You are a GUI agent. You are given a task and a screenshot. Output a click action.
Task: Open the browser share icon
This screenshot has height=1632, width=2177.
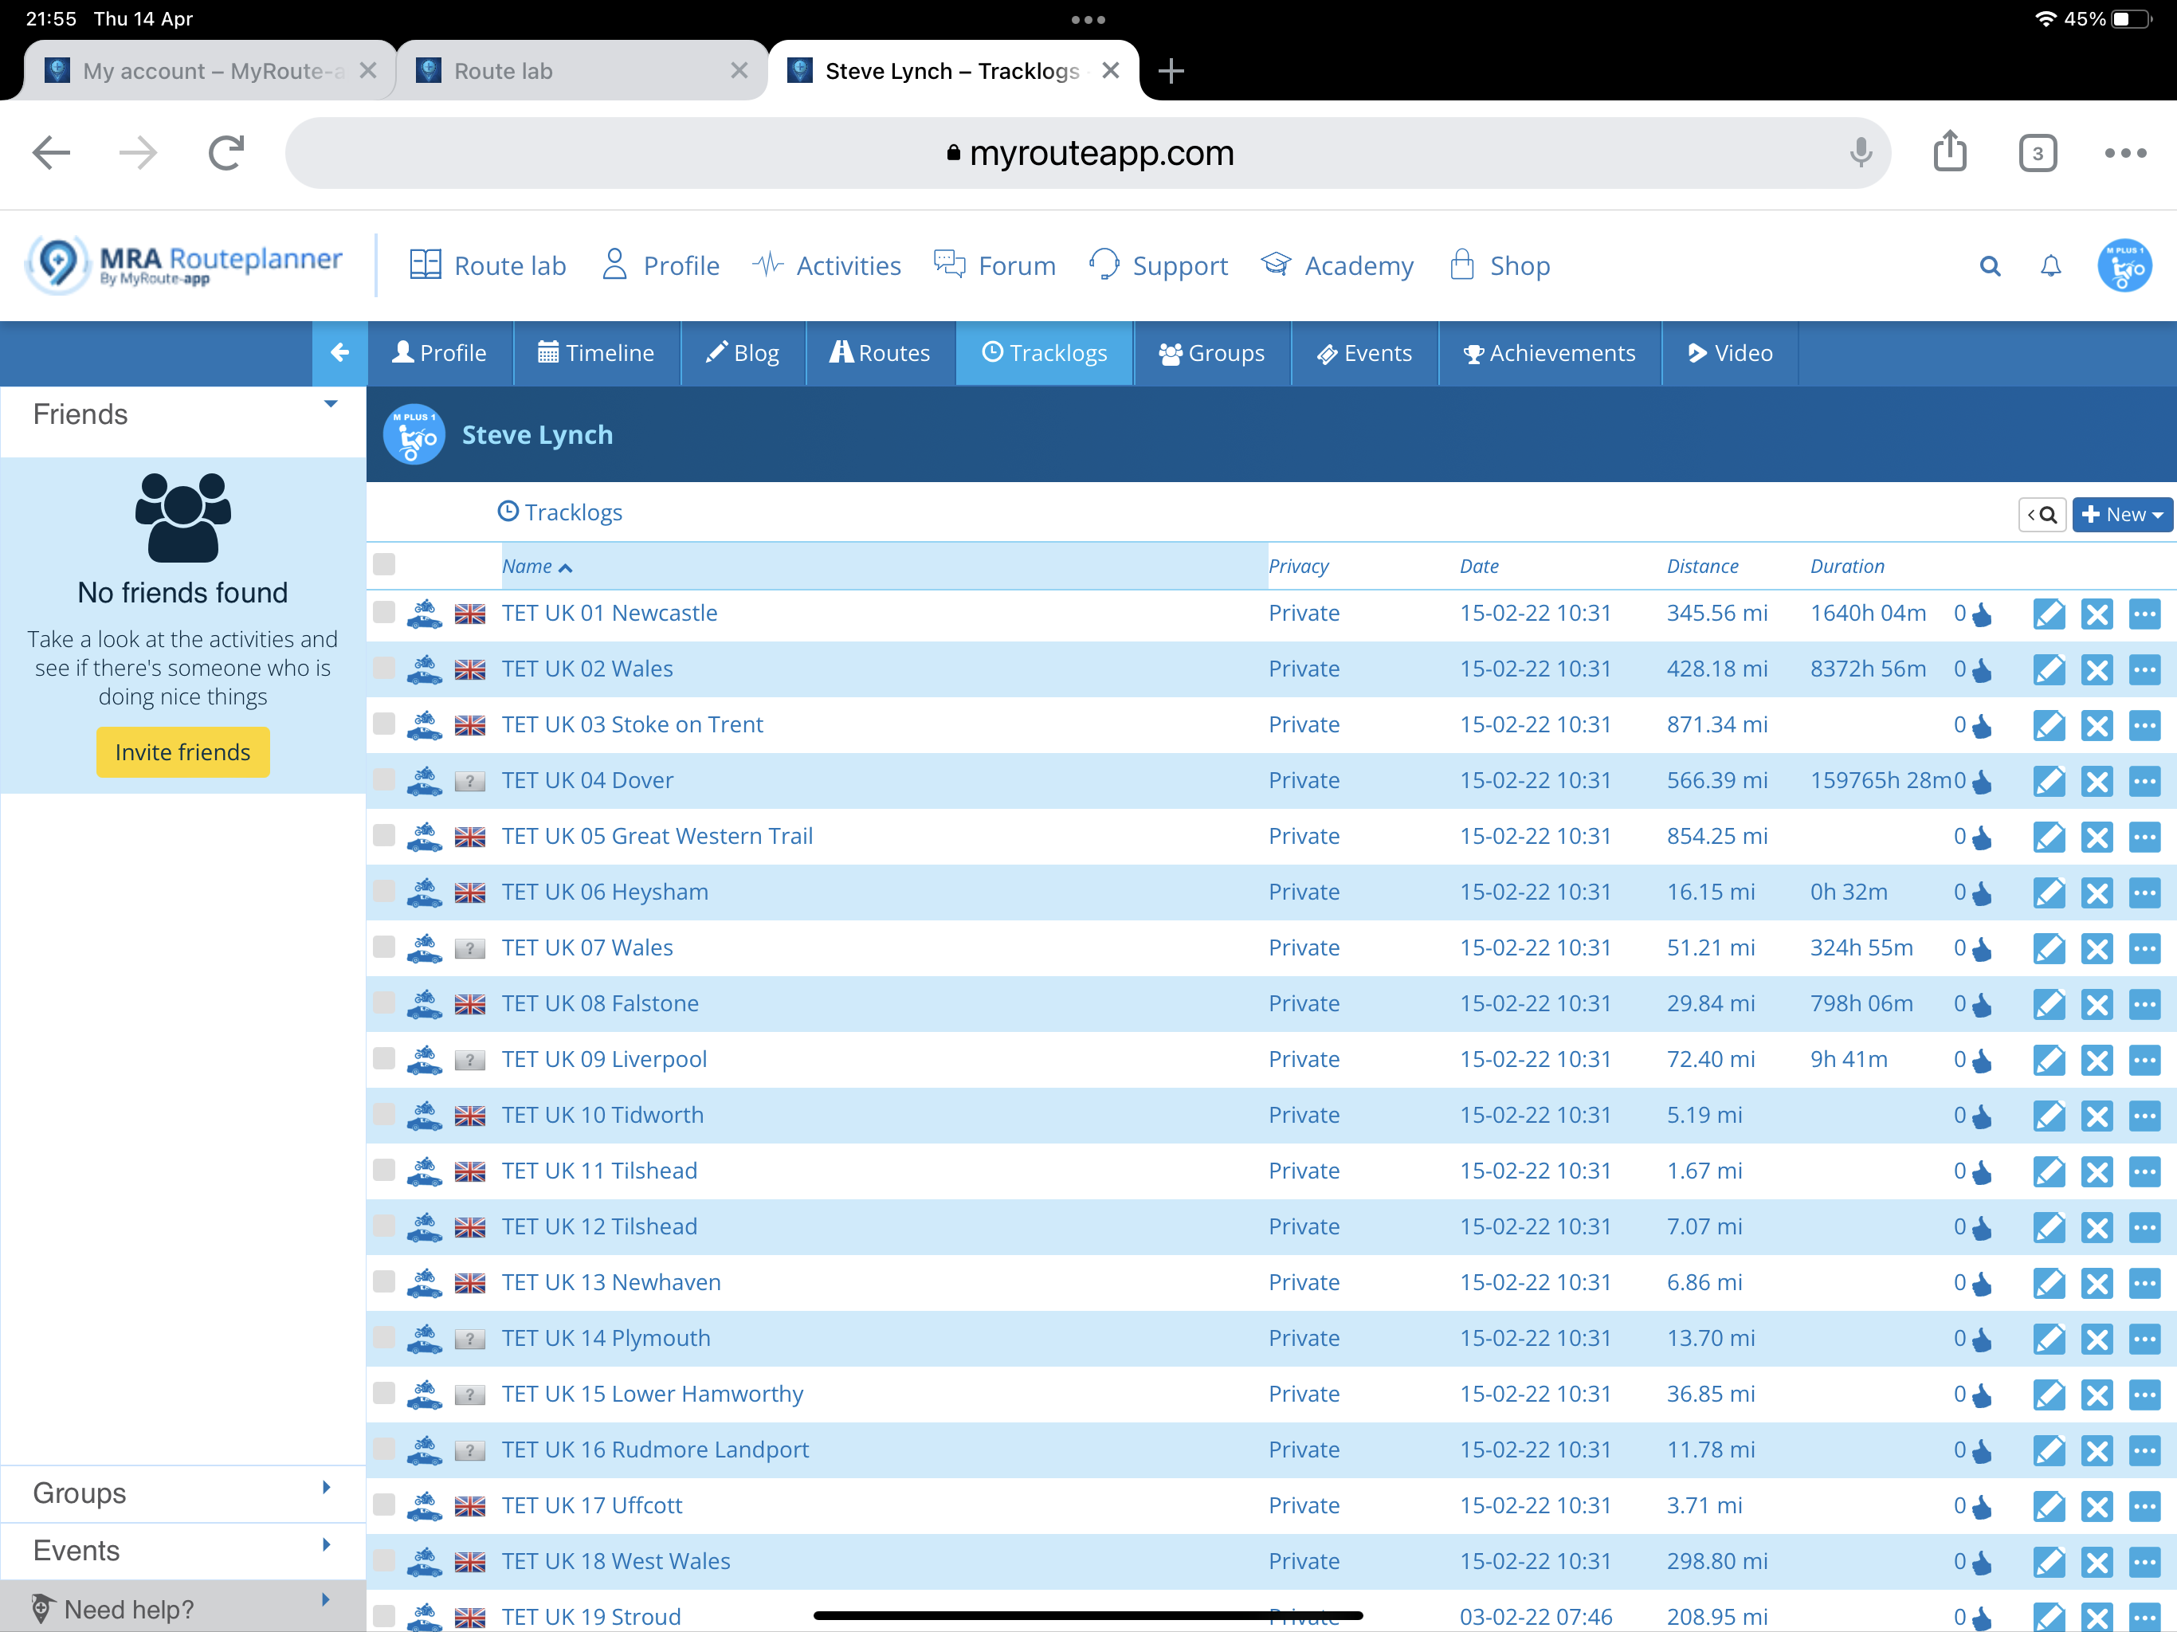click(1950, 151)
